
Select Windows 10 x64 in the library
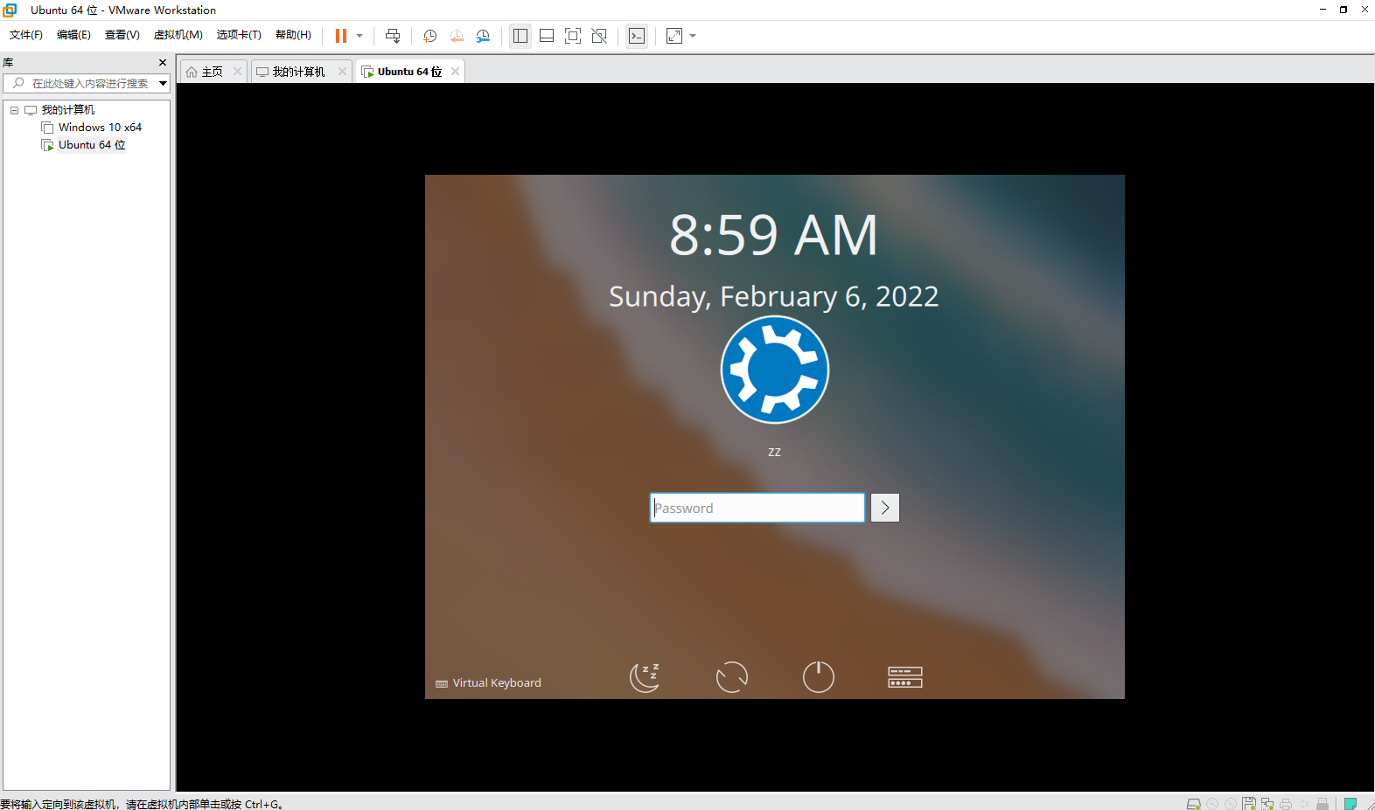click(x=100, y=128)
